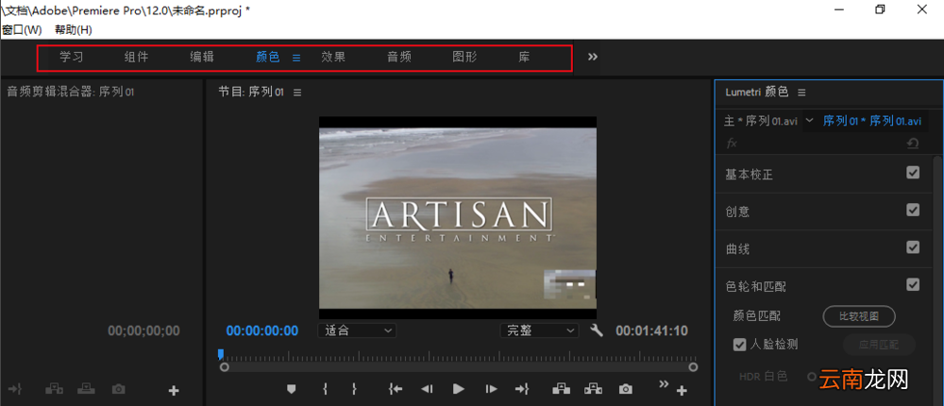Image resolution: width=944 pixels, height=406 pixels.
Task: Expand the 创意 section
Action: (737, 211)
